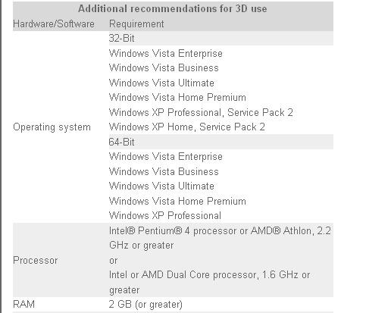Click Windows Vista Ultimate under 64-Bit
Viewport: 391px width, 313px height.
click(x=161, y=186)
